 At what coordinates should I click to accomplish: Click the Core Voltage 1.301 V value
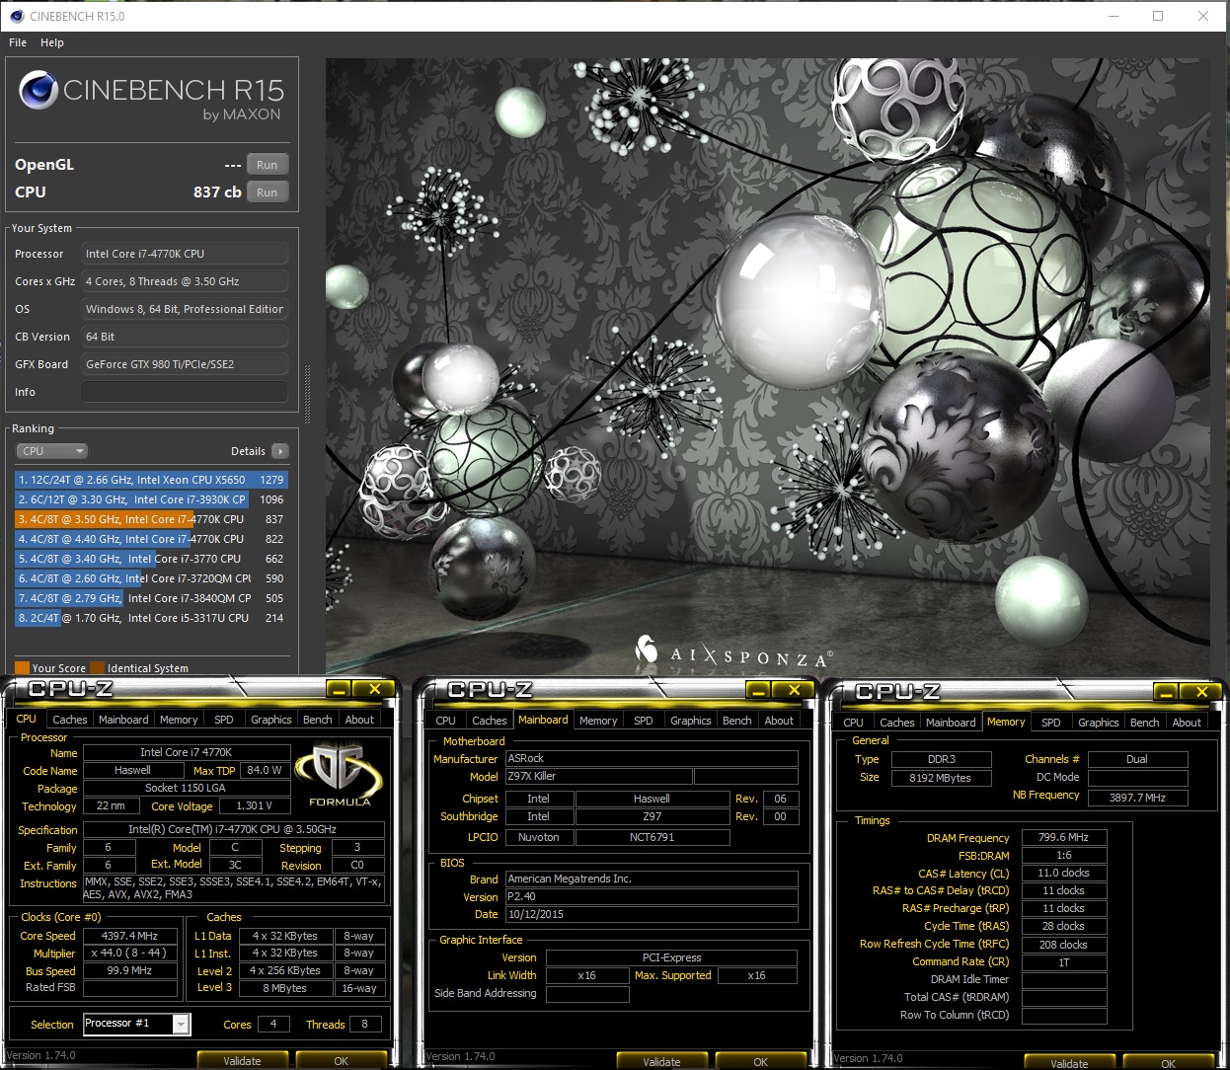(x=254, y=805)
